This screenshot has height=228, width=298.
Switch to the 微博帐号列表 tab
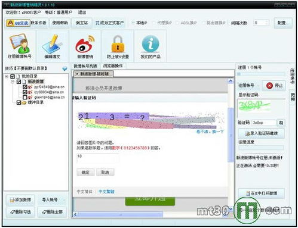pyautogui.click(x=85, y=66)
